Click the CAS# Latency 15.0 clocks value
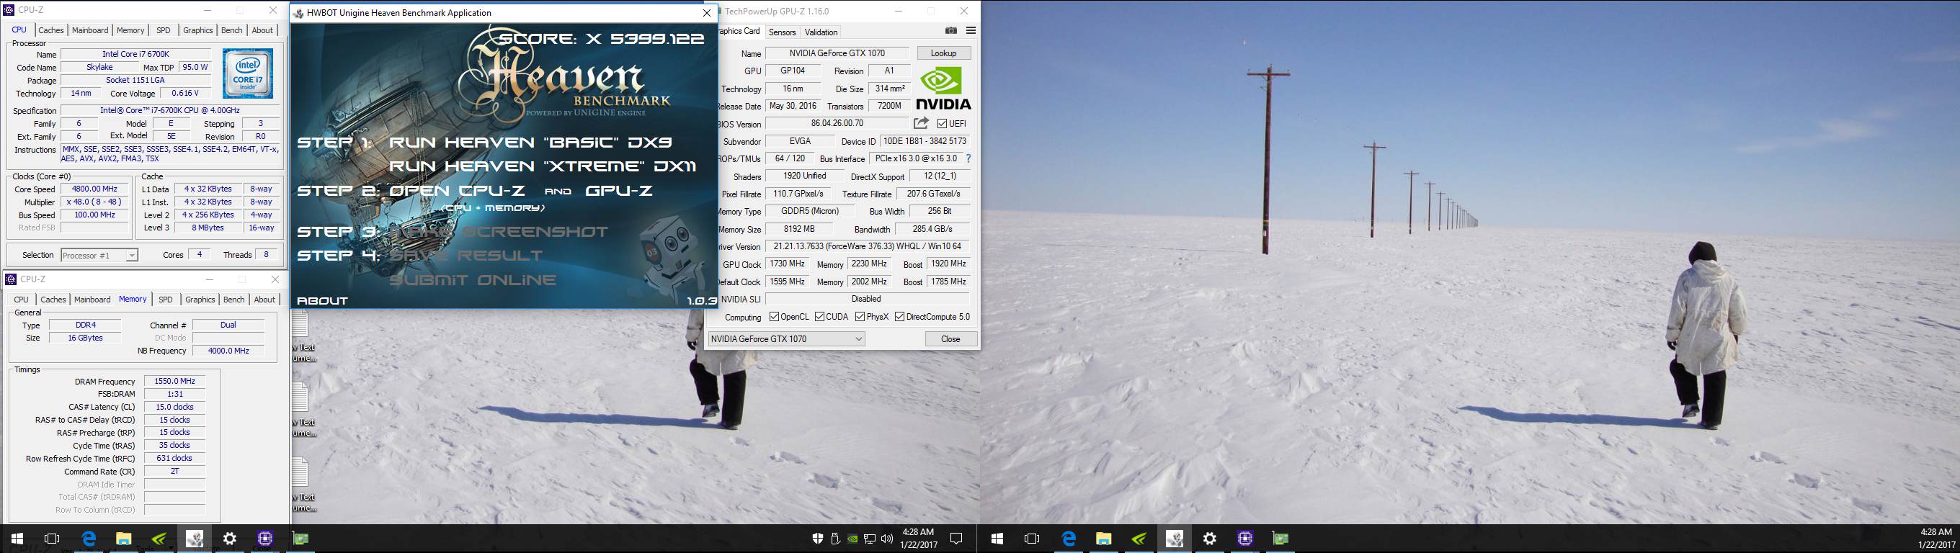 point(175,407)
